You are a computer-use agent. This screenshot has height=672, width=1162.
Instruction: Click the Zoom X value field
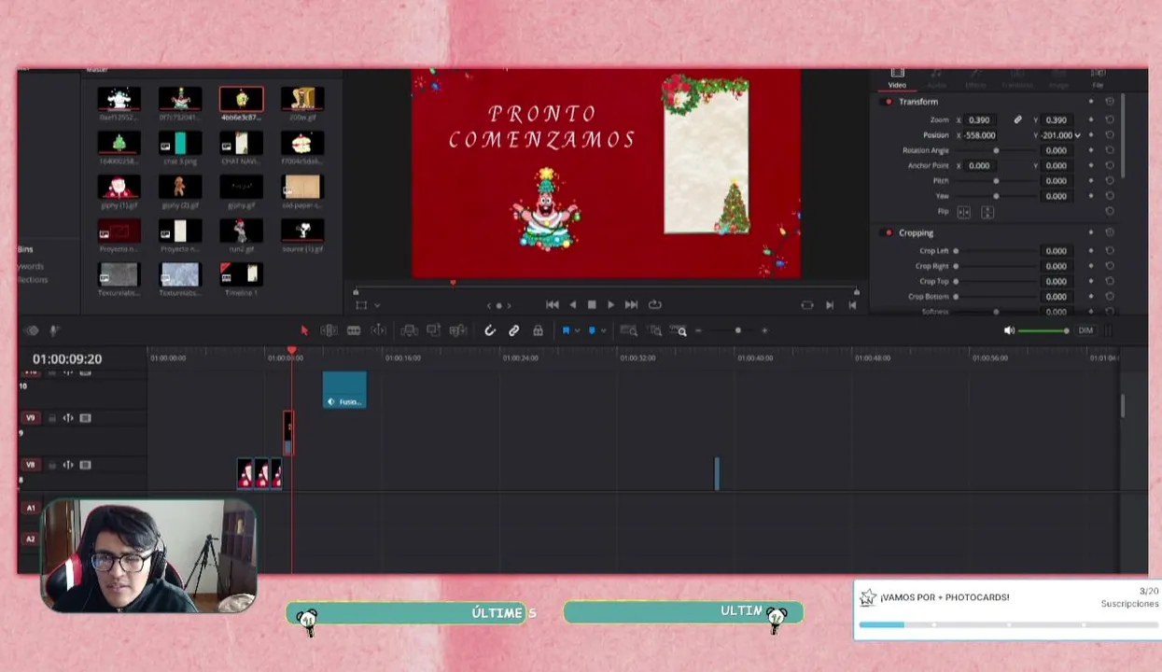(x=980, y=119)
